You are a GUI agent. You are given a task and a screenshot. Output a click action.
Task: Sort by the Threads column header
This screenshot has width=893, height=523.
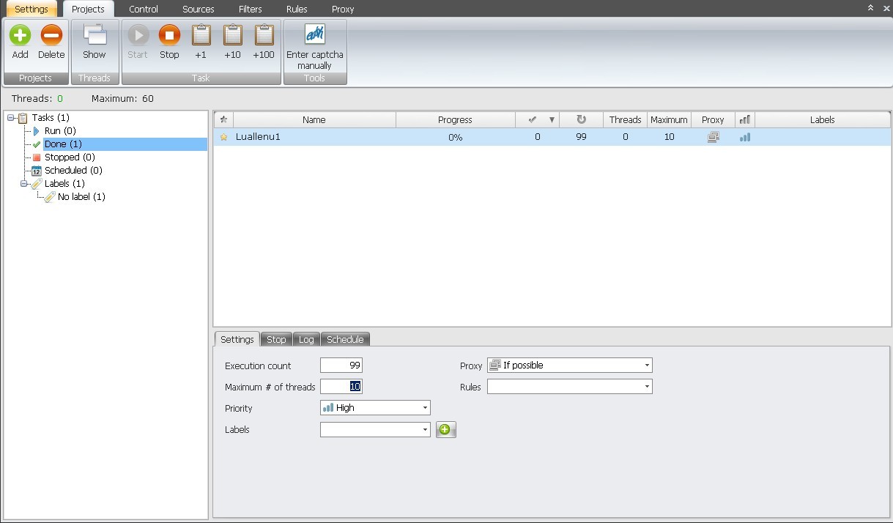[x=625, y=119]
